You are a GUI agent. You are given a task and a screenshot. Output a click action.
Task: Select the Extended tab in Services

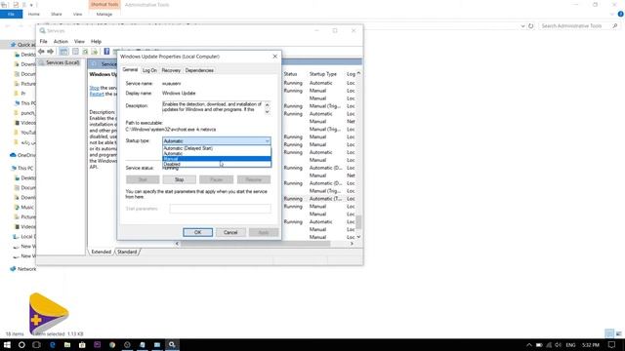(x=102, y=252)
